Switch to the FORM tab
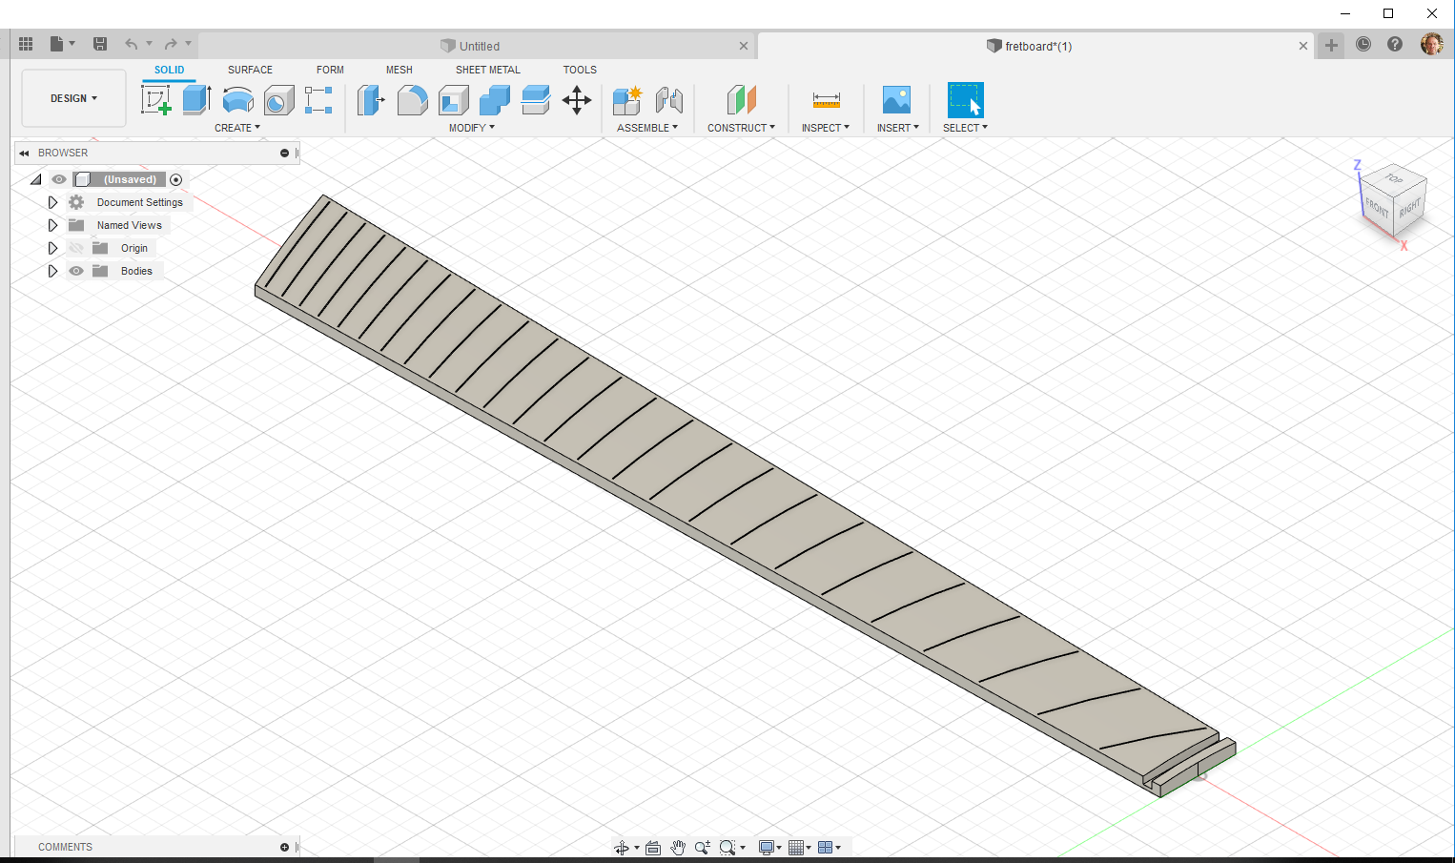Viewport: 1455px width, 863px height. point(330,70)
